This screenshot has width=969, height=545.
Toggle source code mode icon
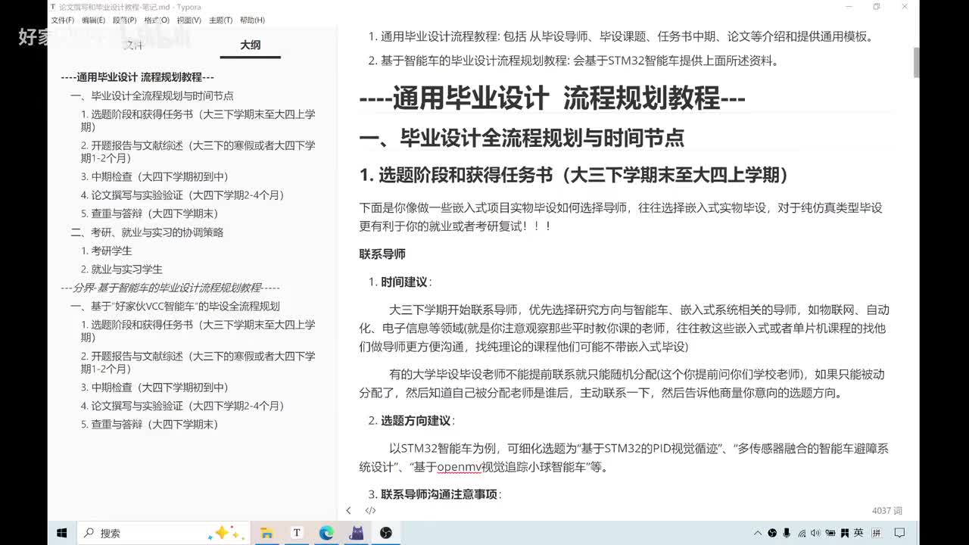pos(370,511)
